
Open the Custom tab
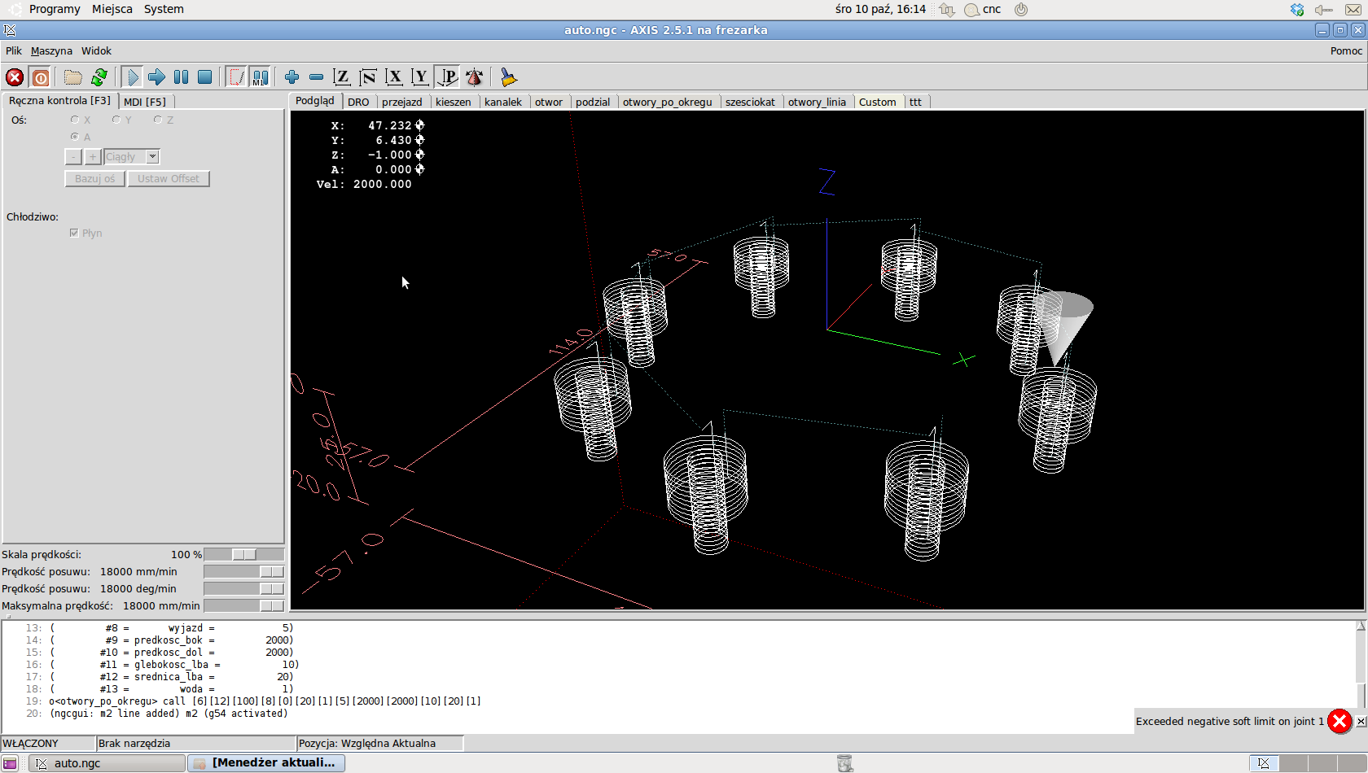877,102
